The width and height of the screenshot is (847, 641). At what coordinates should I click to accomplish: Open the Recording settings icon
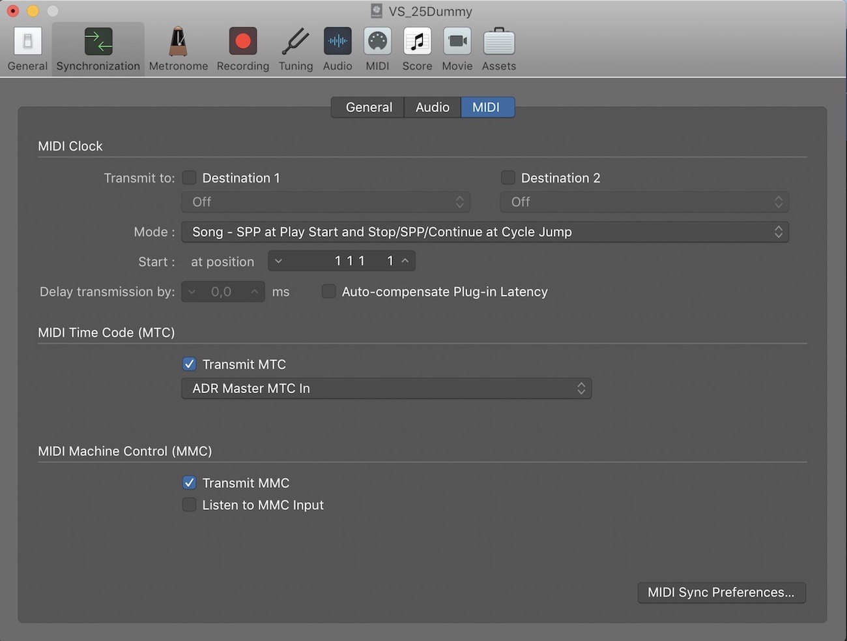tap(243, 42)
